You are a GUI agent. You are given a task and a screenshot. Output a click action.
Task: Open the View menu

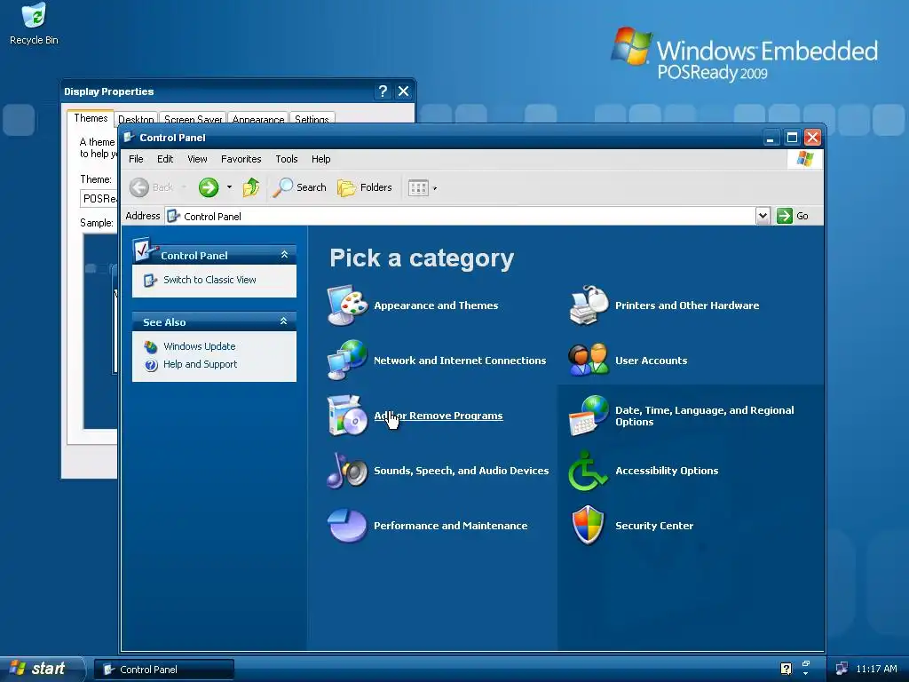[x=197, y=159]
